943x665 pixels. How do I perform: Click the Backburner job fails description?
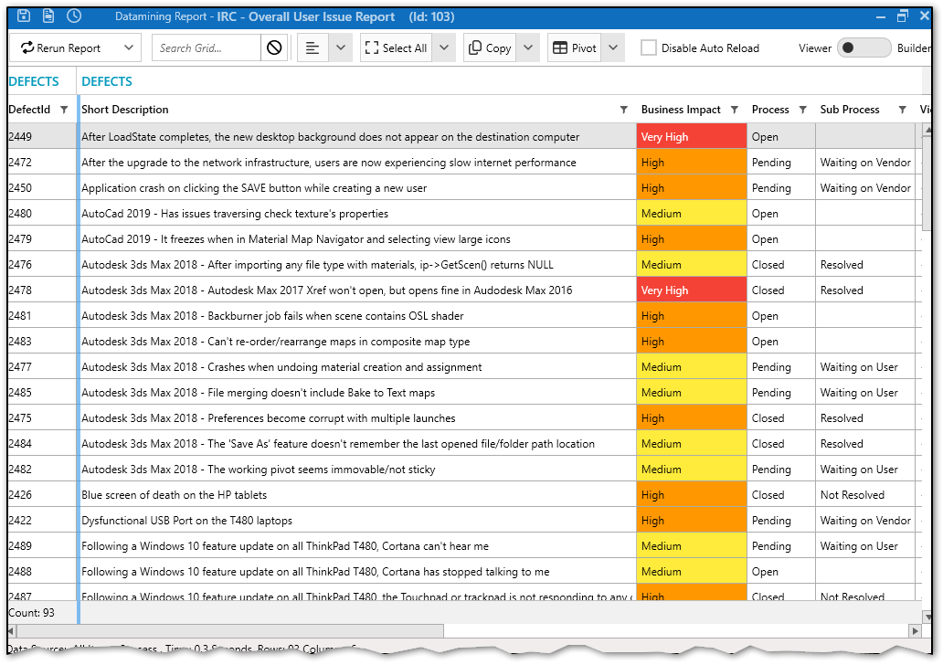tap(272, 316)
